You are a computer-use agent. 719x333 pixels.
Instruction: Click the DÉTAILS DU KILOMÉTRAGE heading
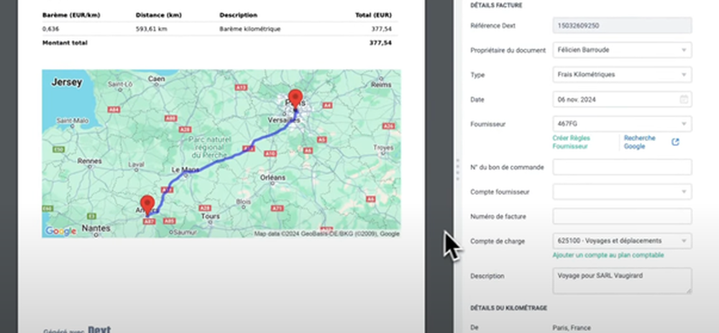(508, 309)
